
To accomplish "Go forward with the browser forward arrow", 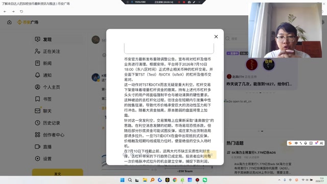I will [13, 11].
